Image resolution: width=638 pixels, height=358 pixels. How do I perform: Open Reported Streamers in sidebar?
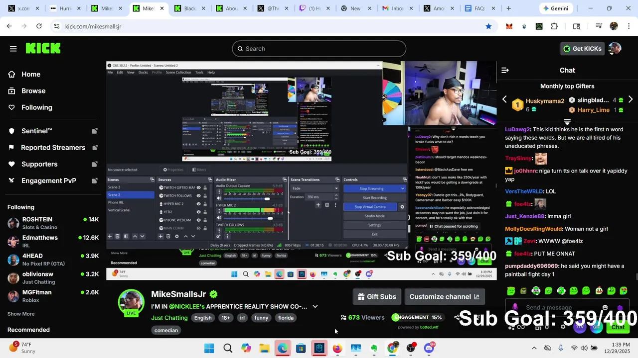click(53, 147)
